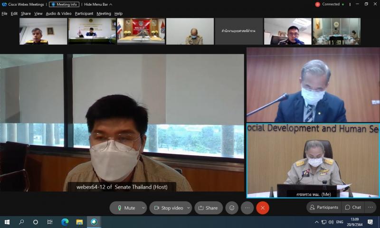Open the notification center icon

(x=370, y=222)
